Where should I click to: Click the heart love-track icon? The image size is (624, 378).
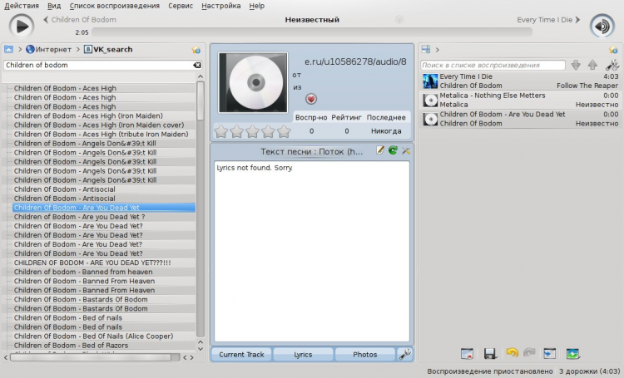click(x=311, y=99)
